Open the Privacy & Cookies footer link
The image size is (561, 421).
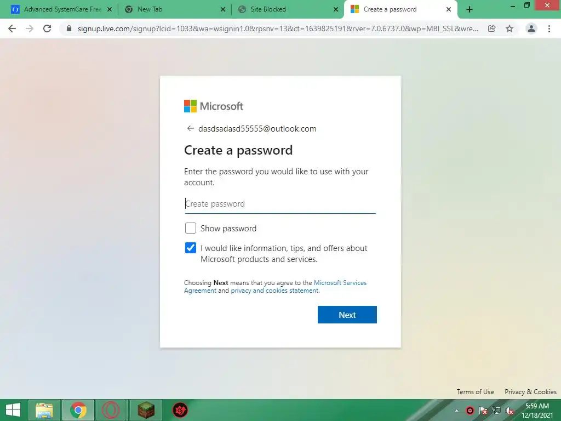(530, 391)
